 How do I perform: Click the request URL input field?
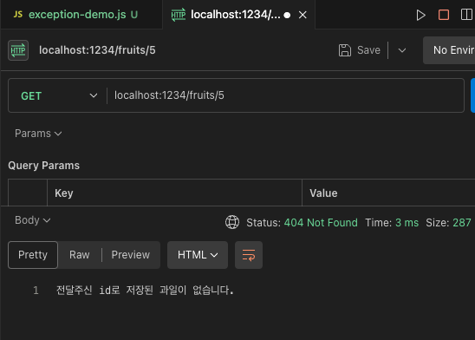pyautogui.click(x=285, y=95)
